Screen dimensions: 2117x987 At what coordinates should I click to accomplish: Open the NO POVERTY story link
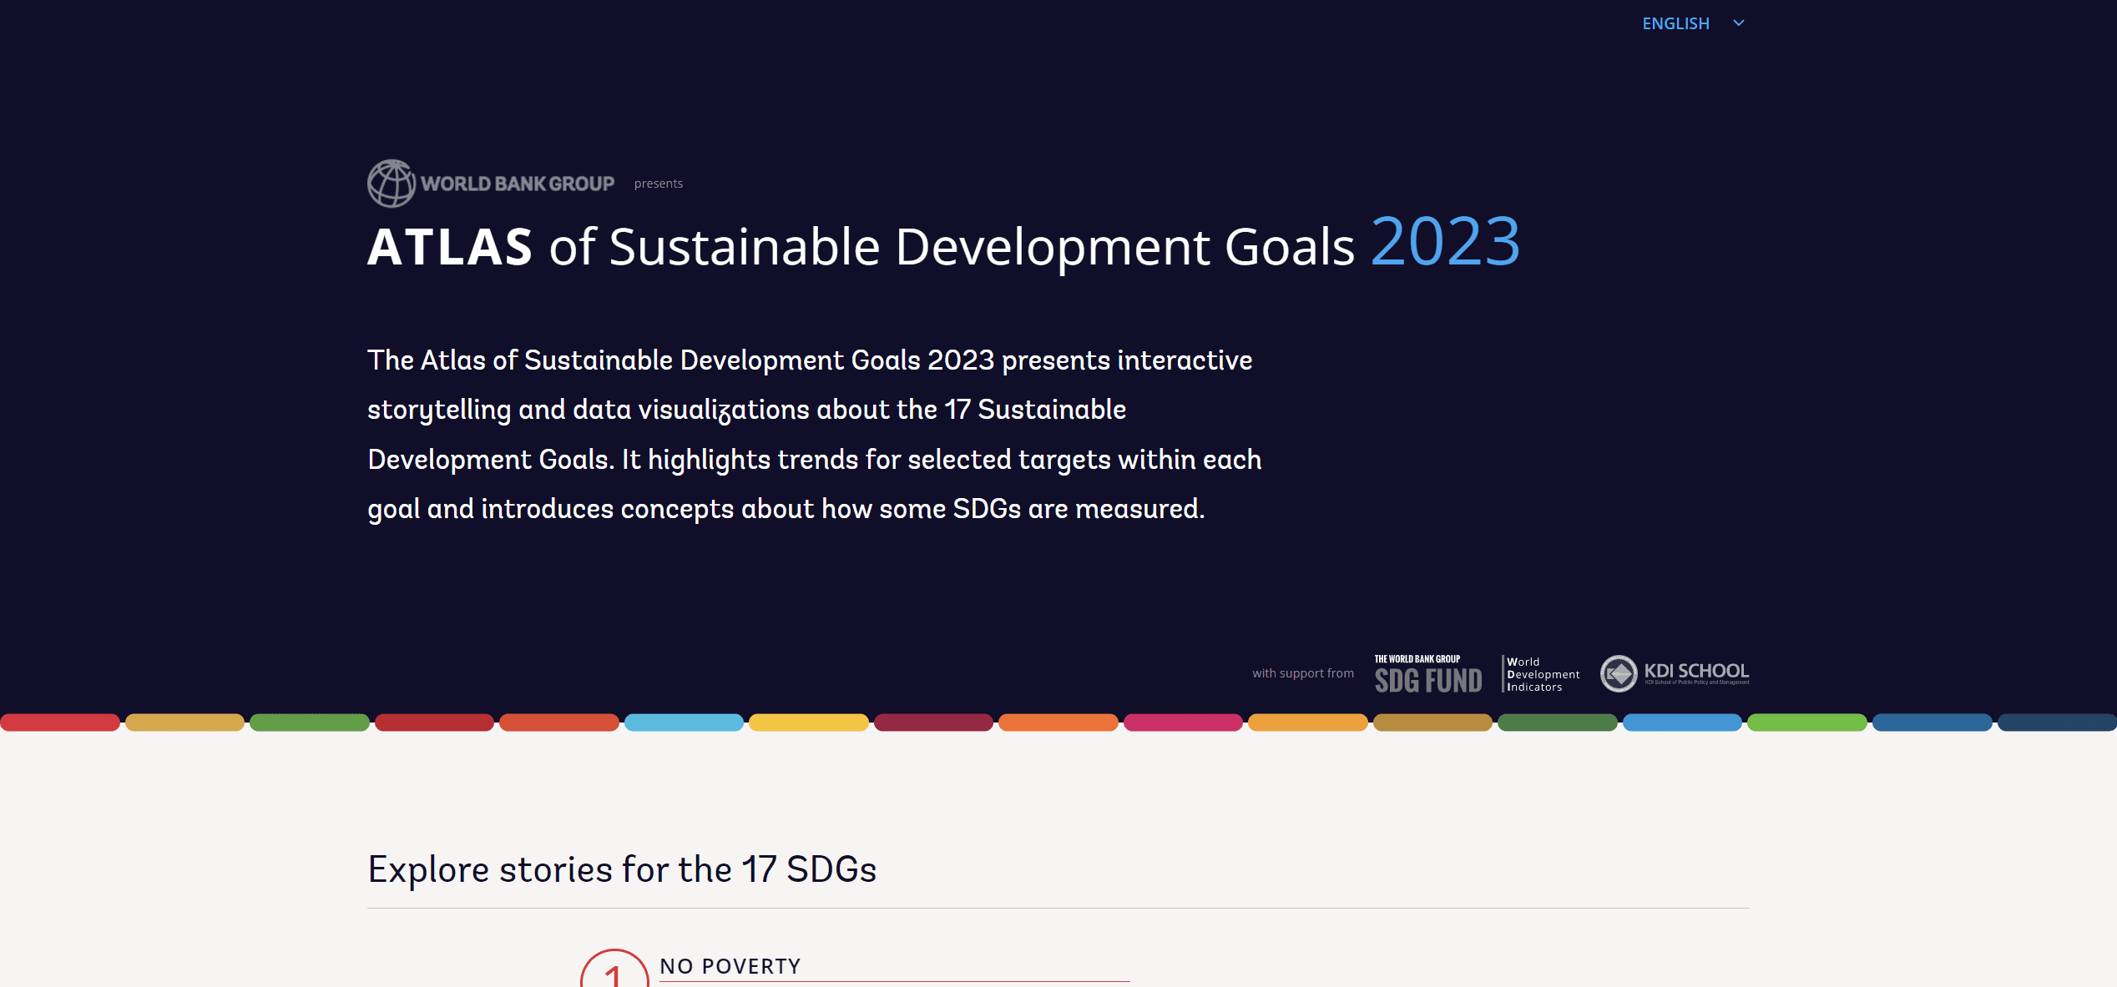[x=730, y=966]
